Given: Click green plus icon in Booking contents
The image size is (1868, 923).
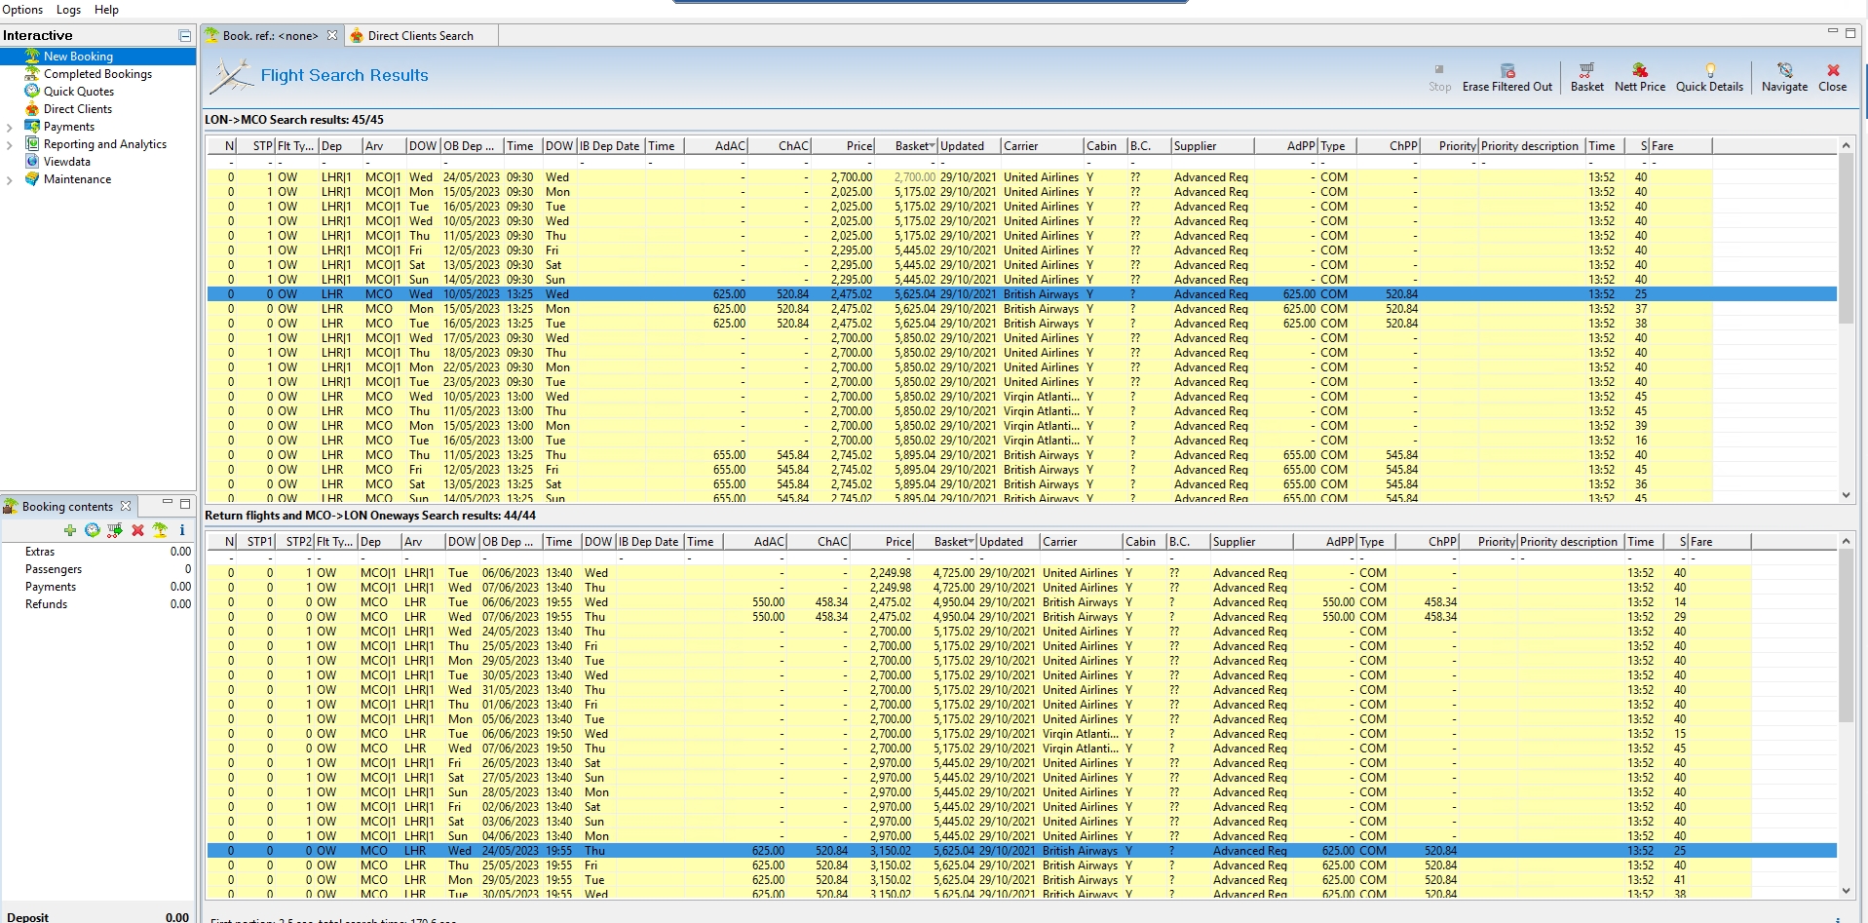Looking at the screenshot, I should [70, 530].
